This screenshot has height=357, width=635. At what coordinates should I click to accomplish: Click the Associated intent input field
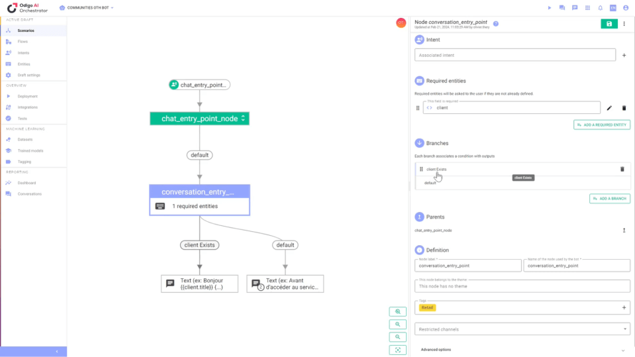pos(515,56)
